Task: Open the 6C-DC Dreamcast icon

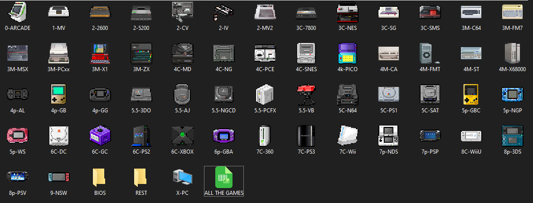Action: (x=59, y=135)
